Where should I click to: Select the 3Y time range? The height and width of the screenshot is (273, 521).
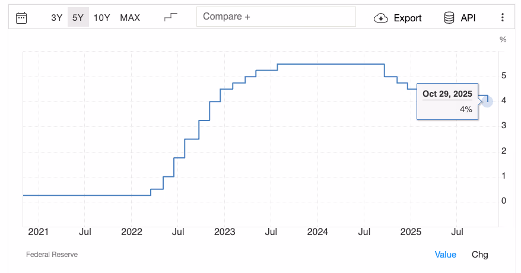click(56, 17)
